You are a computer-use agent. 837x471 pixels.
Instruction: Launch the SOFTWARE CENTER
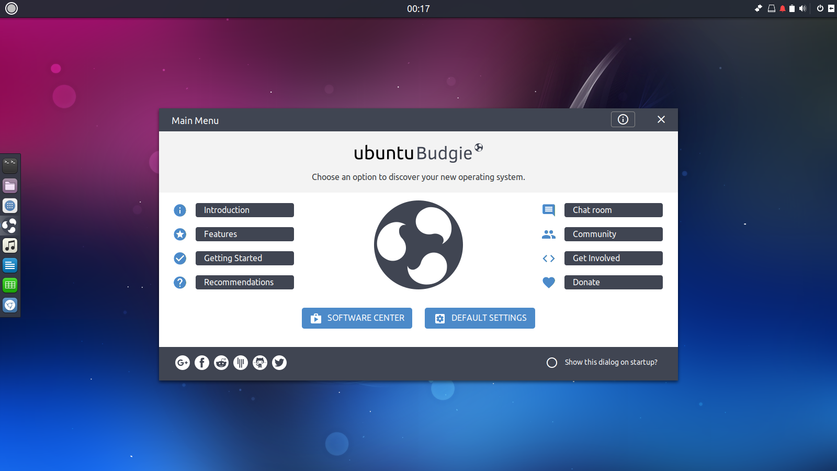(x=357, y=318)
